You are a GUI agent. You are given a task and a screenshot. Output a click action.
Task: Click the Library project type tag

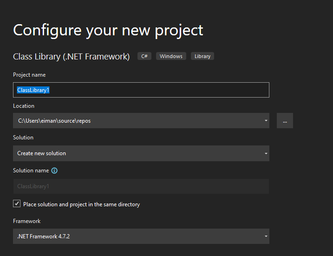(x=202, y=56)
